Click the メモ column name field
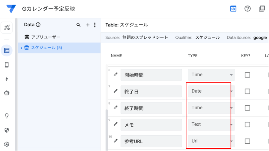Image resolution: width=269 pixels, height=151 pixels. pos(151,125)
